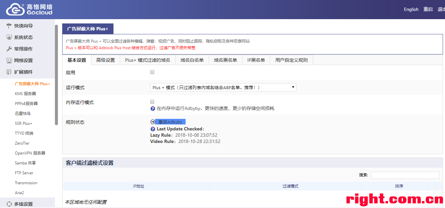Select the 广告屏蔽大师 Plus+ page tab
Viewport: 445px width, 208px height.
point(88,29)
